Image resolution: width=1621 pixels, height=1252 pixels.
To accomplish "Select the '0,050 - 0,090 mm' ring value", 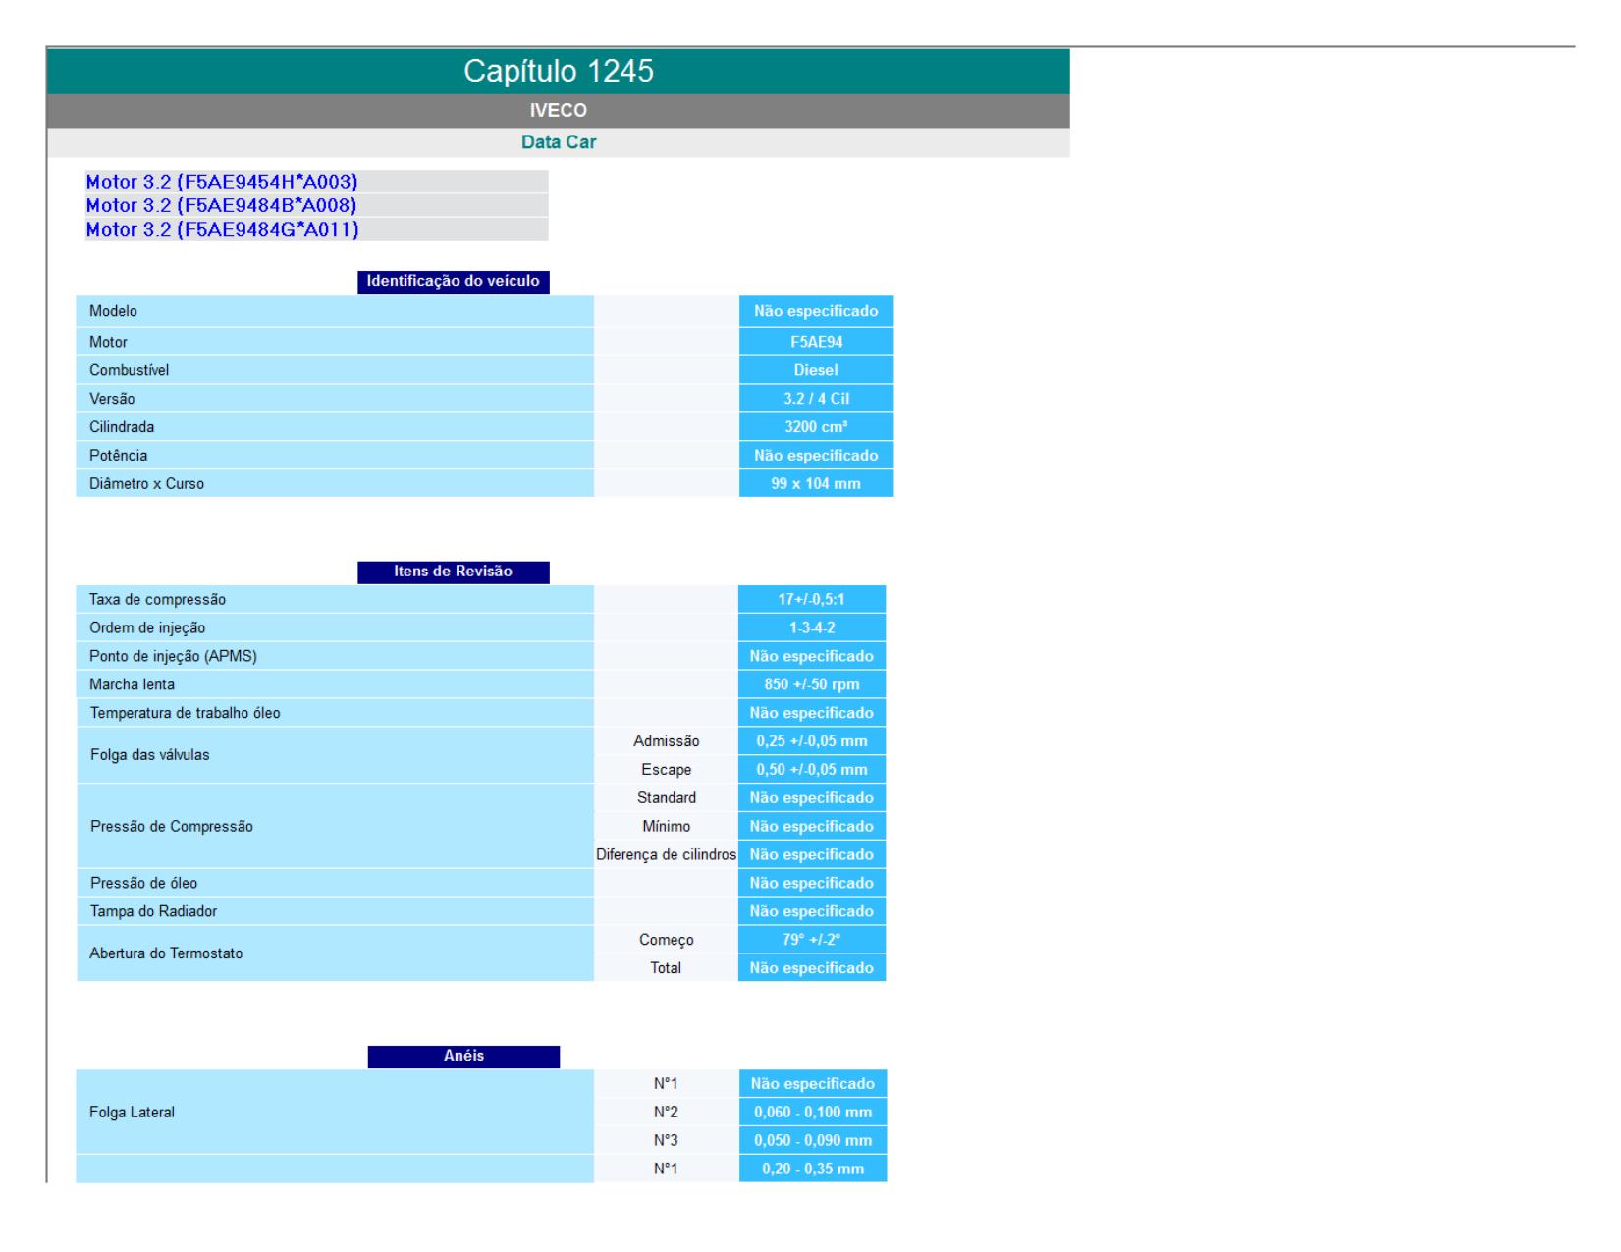I will point(813,1141).
